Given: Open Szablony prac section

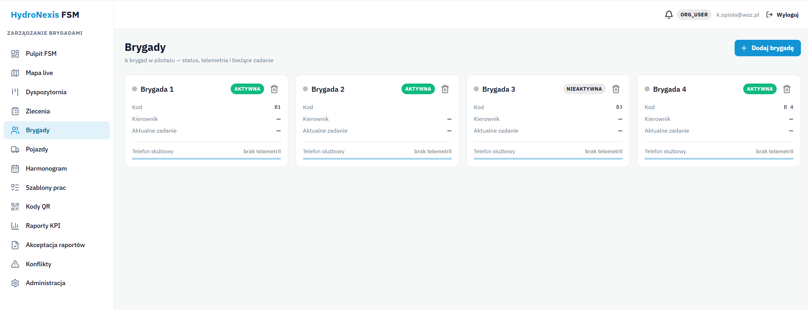Looking at the screenshot, I should pyautogui.click(x=57, y=188).
